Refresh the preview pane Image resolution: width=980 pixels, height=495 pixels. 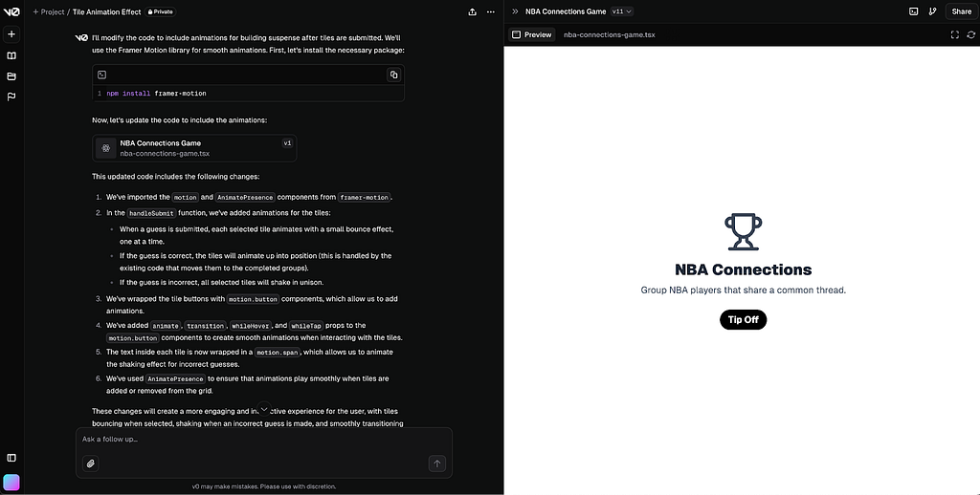point(970,35)
